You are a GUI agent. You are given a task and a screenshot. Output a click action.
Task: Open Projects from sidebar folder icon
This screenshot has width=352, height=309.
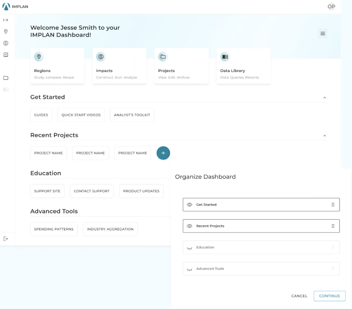click(6, 78)
